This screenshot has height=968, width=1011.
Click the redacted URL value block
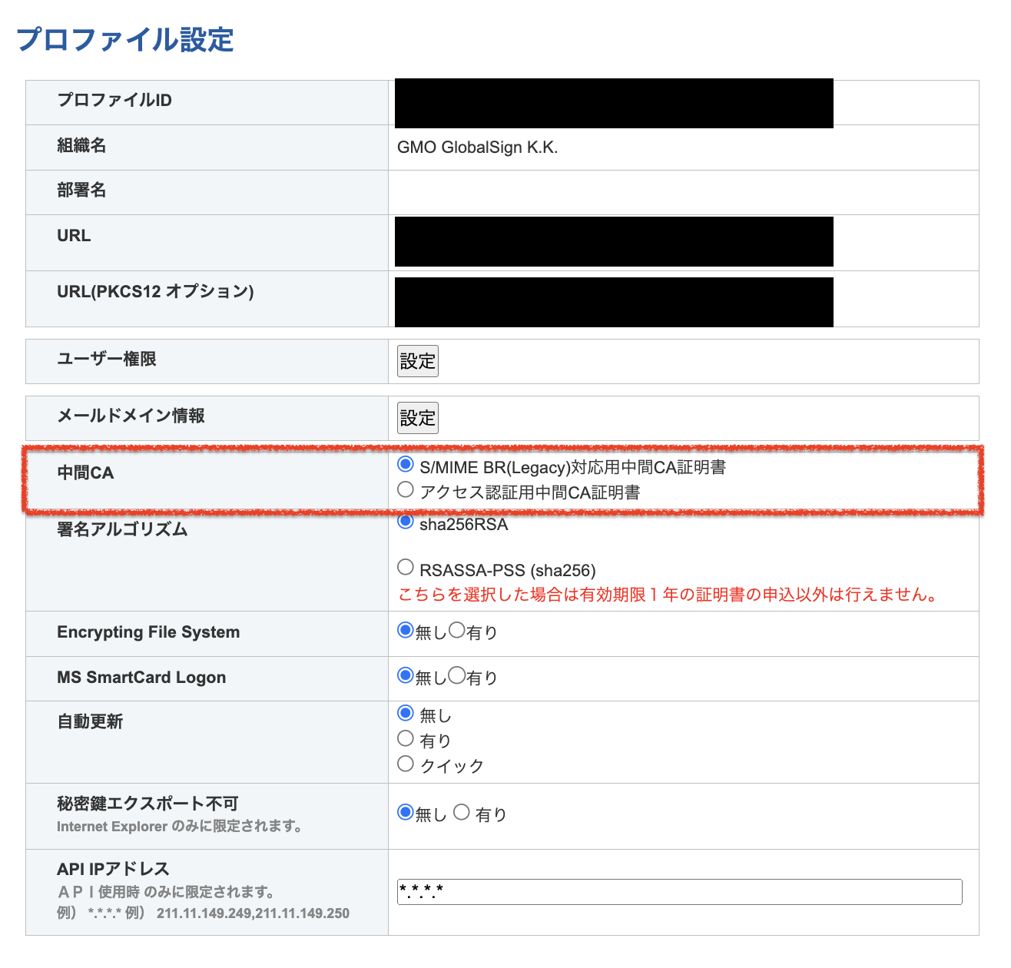614,242
